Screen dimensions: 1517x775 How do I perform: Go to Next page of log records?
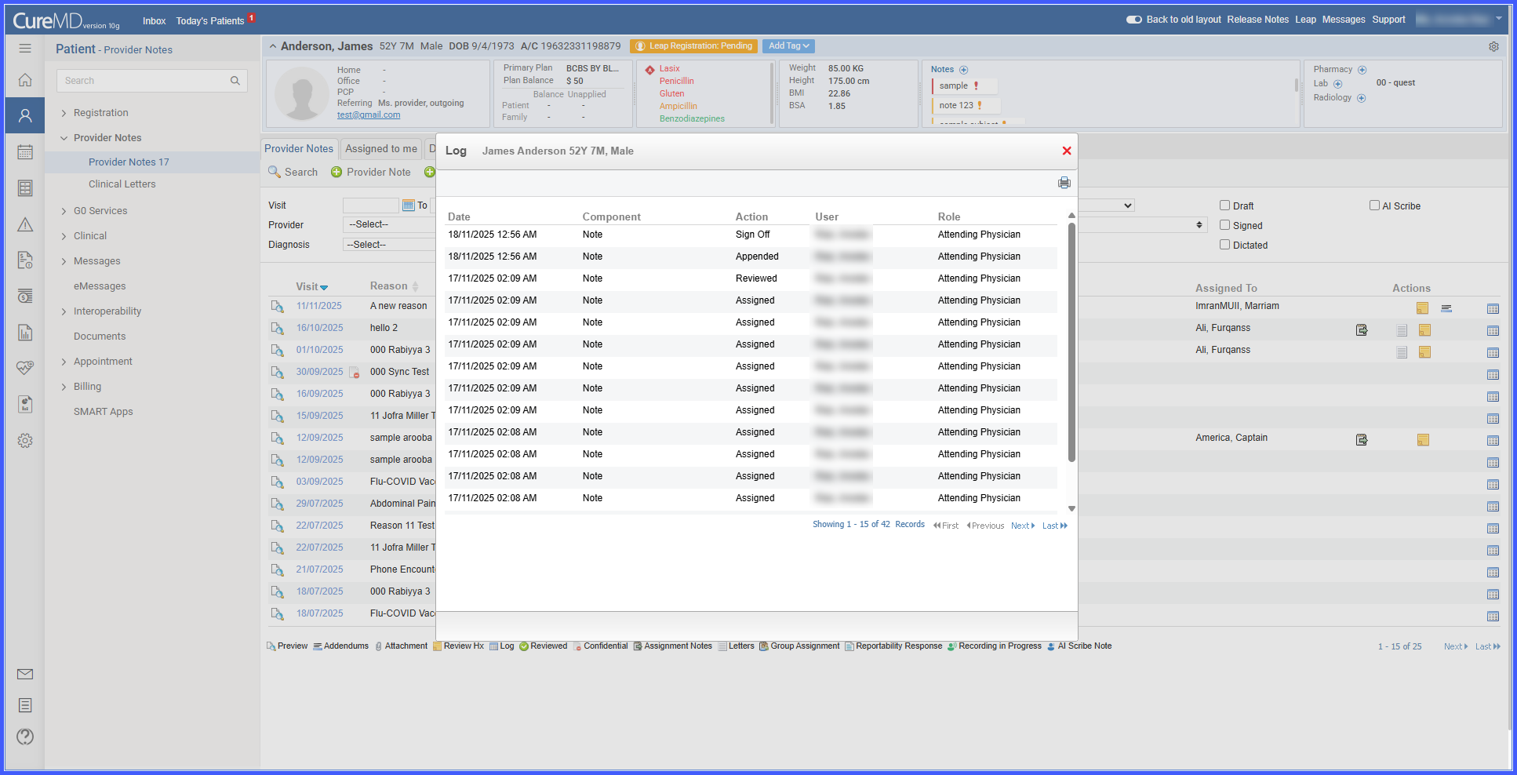coord(1023,526)
